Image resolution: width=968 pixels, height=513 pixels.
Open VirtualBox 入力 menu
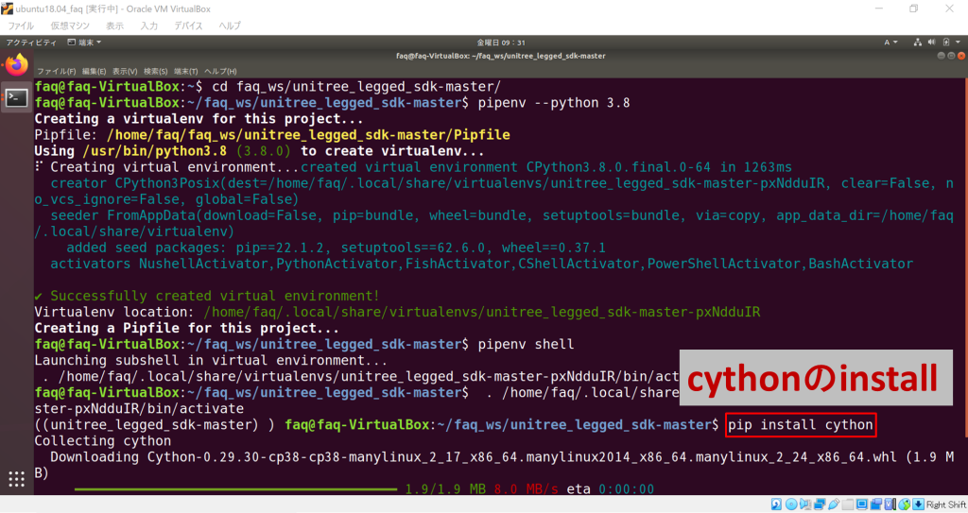tap(148, 26)
